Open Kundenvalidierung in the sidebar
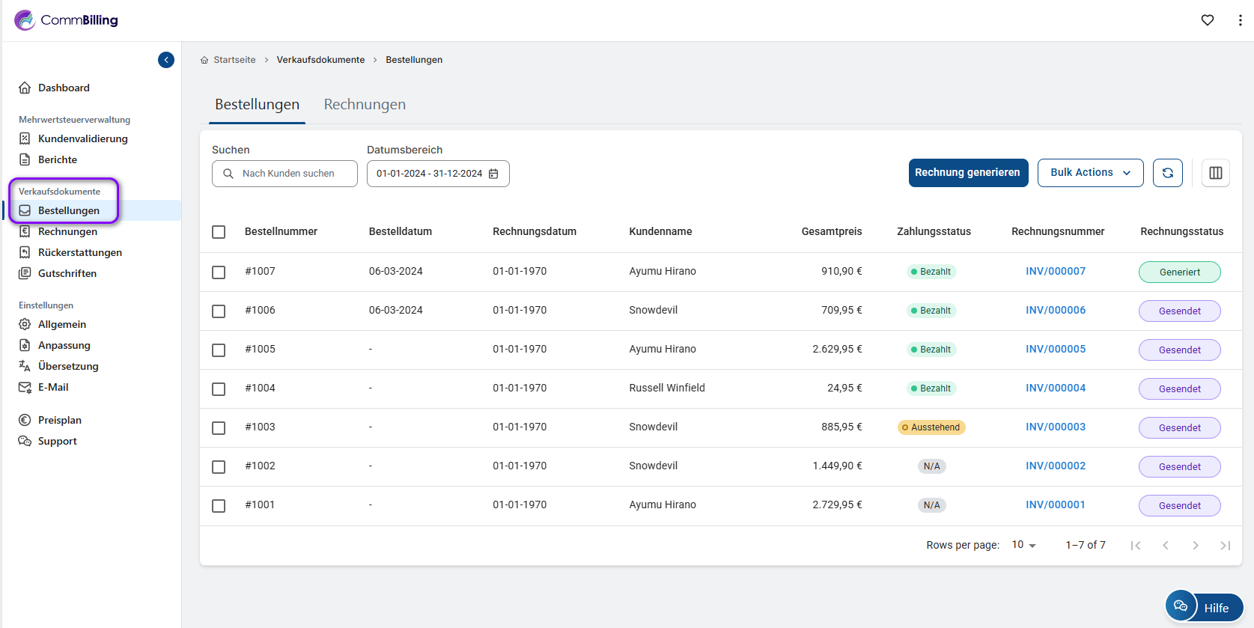 [x=82, y=138]
